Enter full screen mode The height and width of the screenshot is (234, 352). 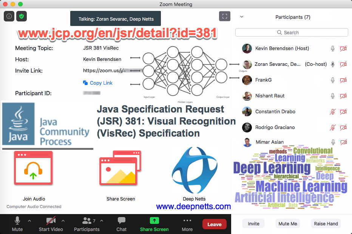(x=225, y=16)
